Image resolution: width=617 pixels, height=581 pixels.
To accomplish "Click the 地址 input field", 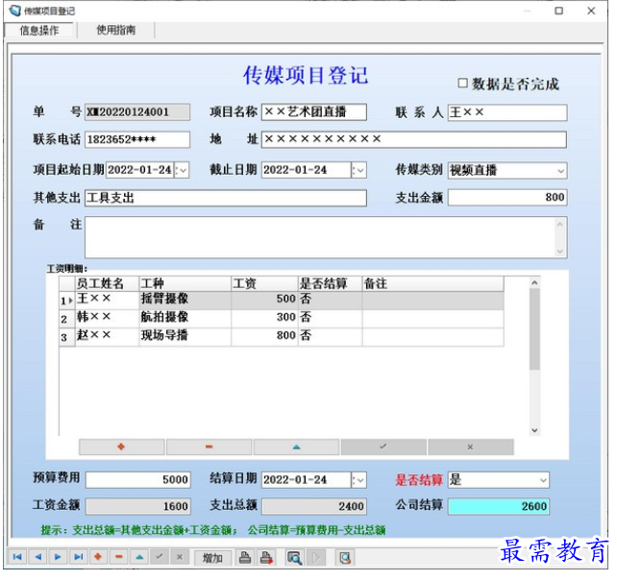I will [414, 139].
